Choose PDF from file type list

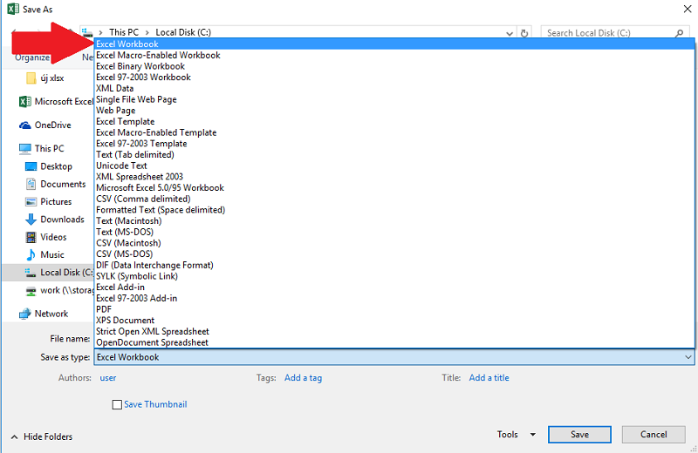104,309
